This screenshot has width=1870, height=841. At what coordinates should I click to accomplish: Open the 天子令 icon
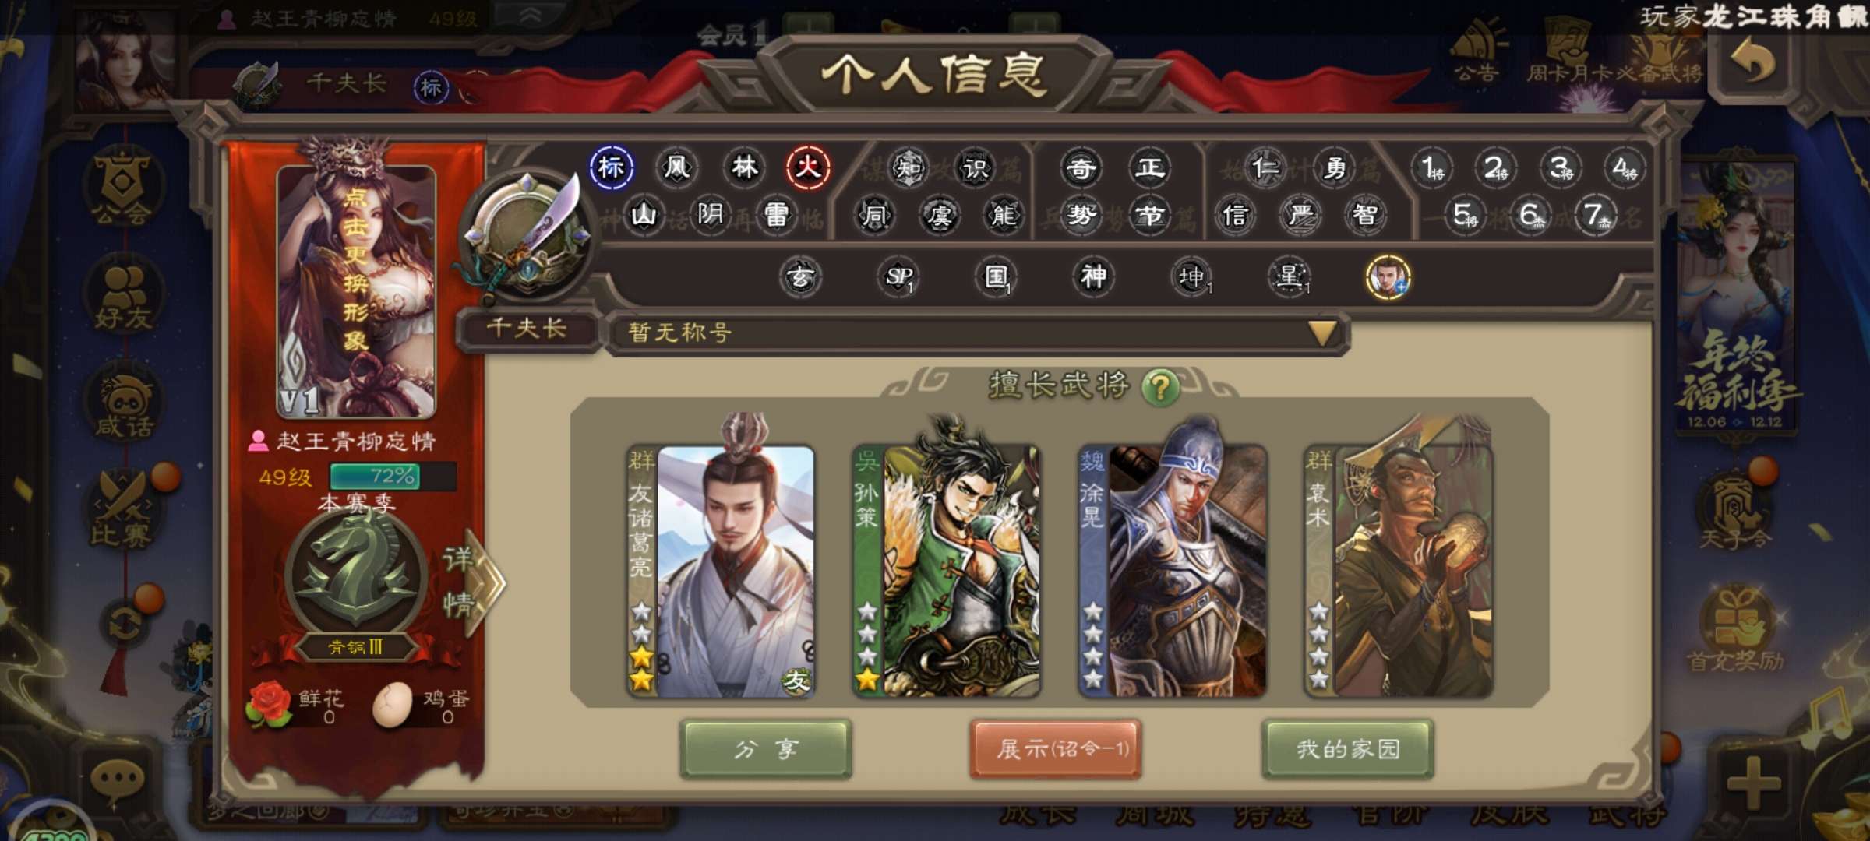[x=1735, y=510]
